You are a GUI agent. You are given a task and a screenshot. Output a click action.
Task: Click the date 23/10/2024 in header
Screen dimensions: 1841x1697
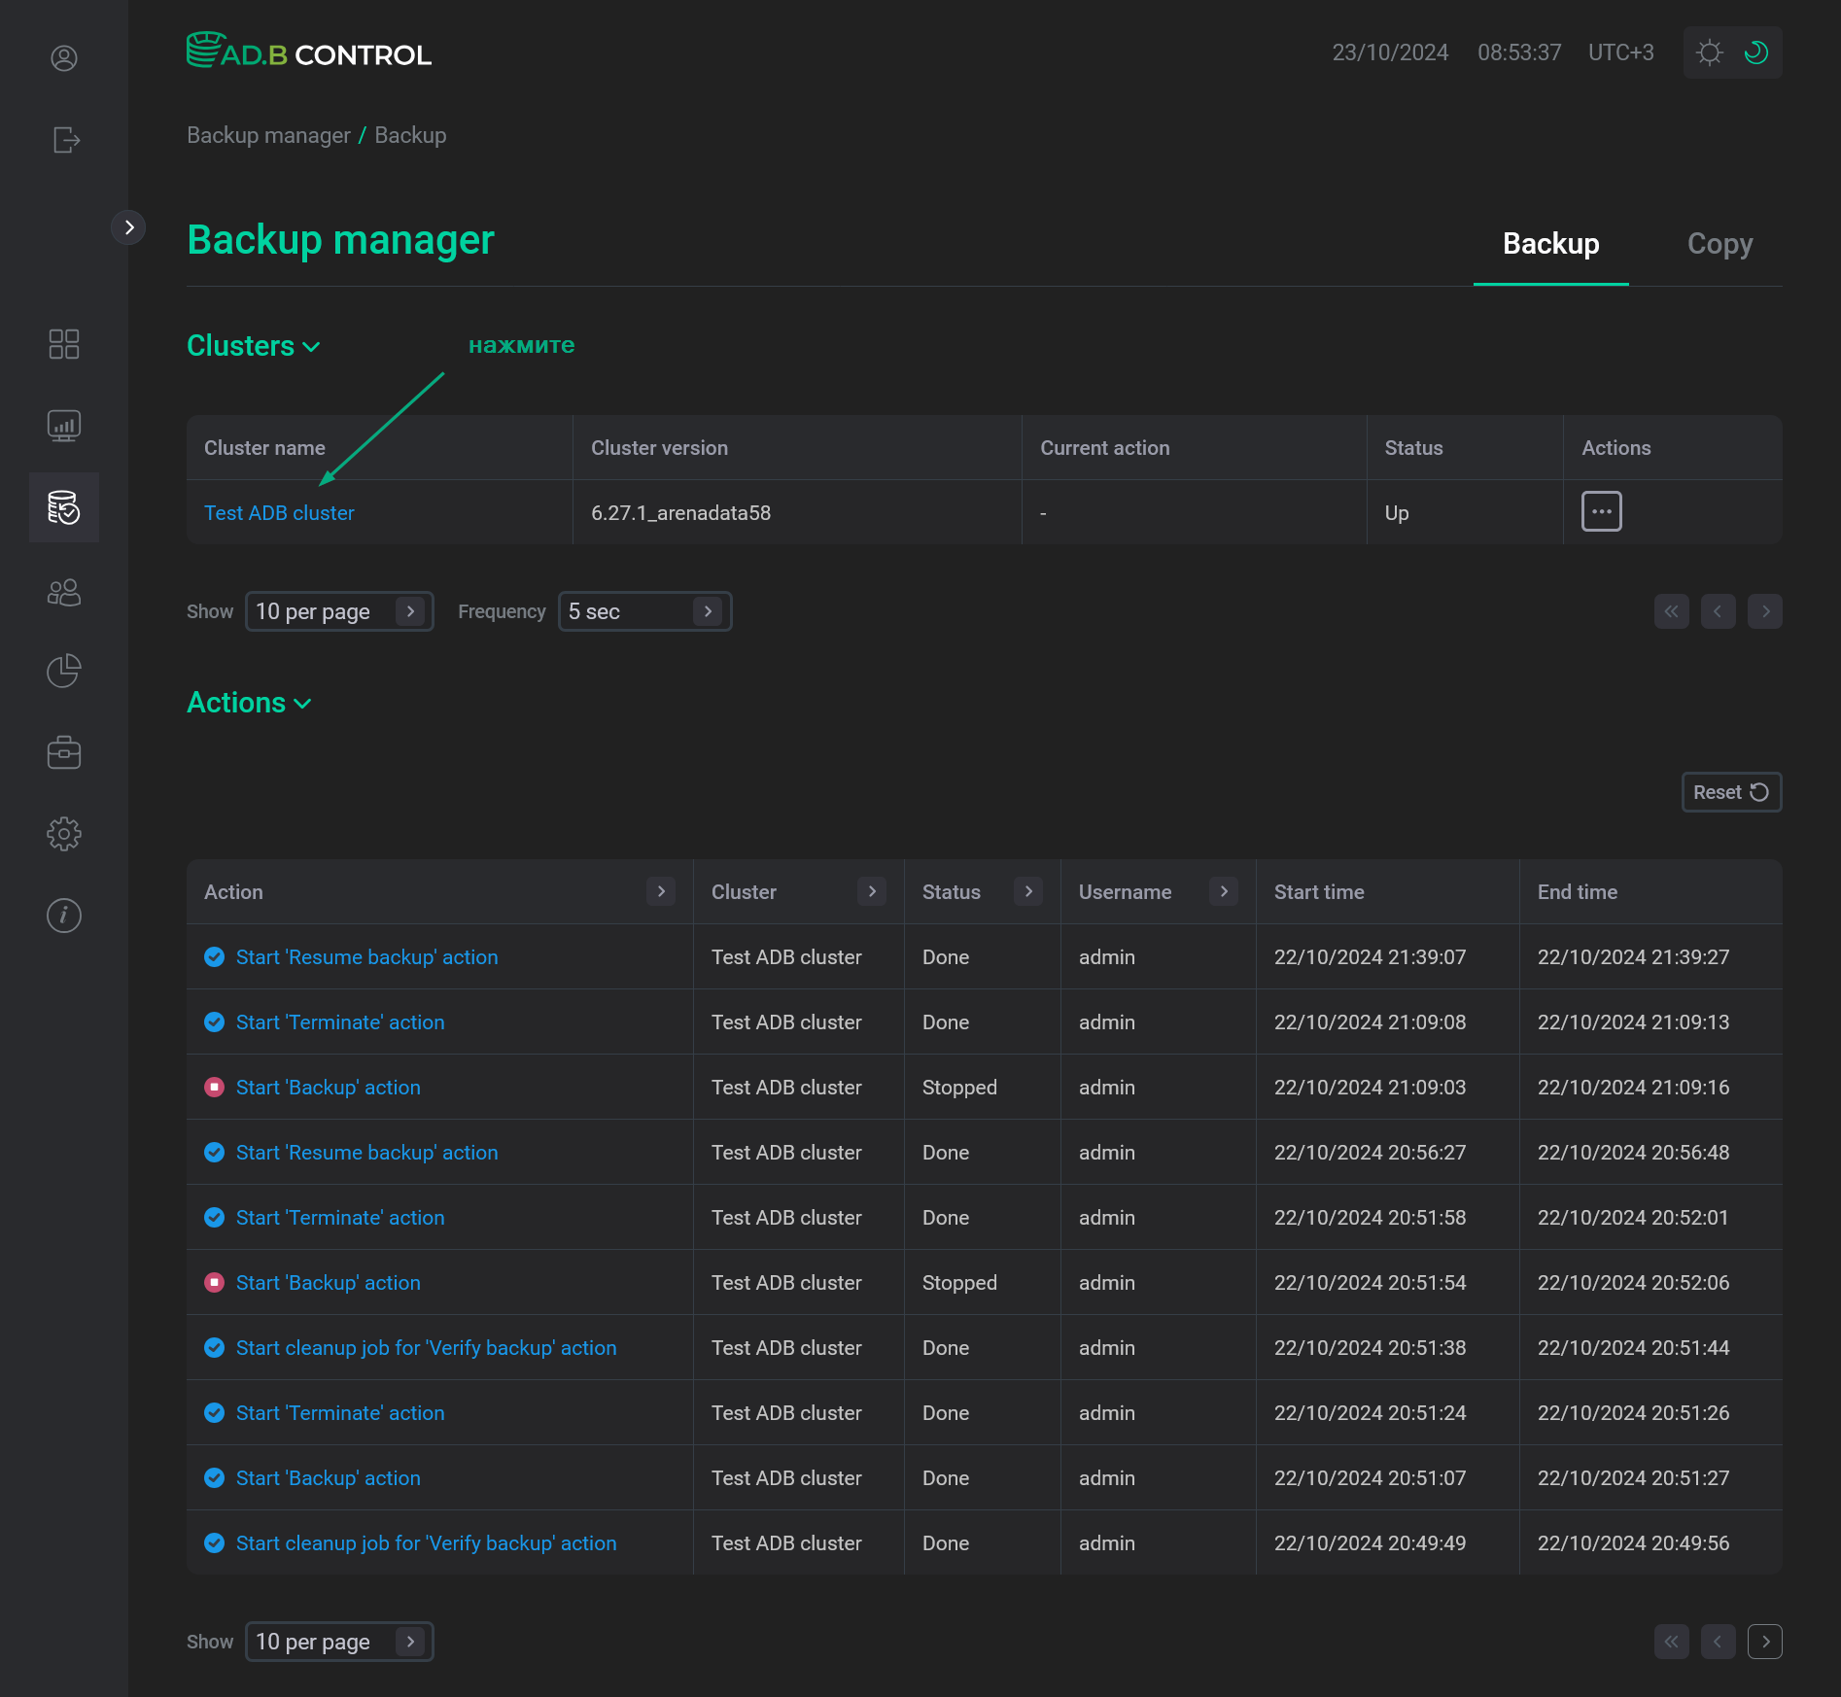click(x=1390, y=52)
